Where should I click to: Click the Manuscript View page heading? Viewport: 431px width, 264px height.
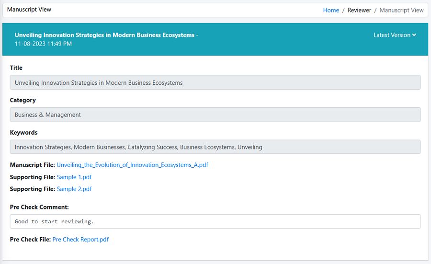(29, 10)
